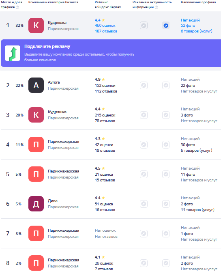This screenshot has height=278, width=221.
Task: Click the help icon beside 'информации' header
Action: coord(157,7)
